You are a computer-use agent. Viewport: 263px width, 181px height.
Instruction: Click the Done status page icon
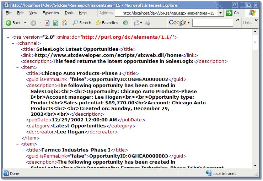[x=6, y=174]
